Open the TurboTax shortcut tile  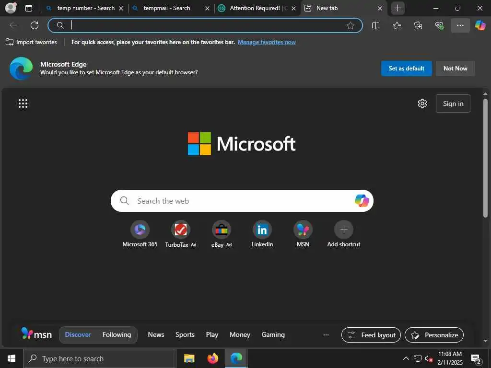[x=181, y=234]
